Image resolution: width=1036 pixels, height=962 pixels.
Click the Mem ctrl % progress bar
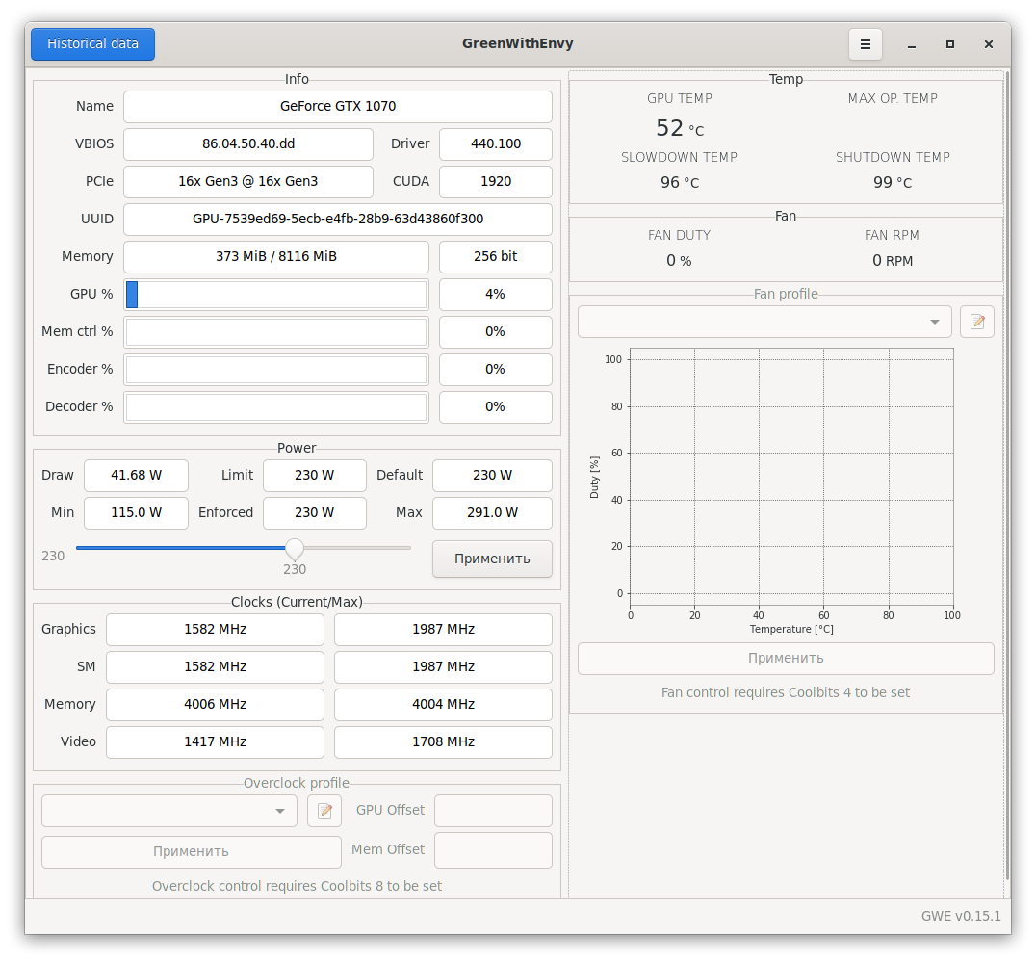(x=276, y=332)
